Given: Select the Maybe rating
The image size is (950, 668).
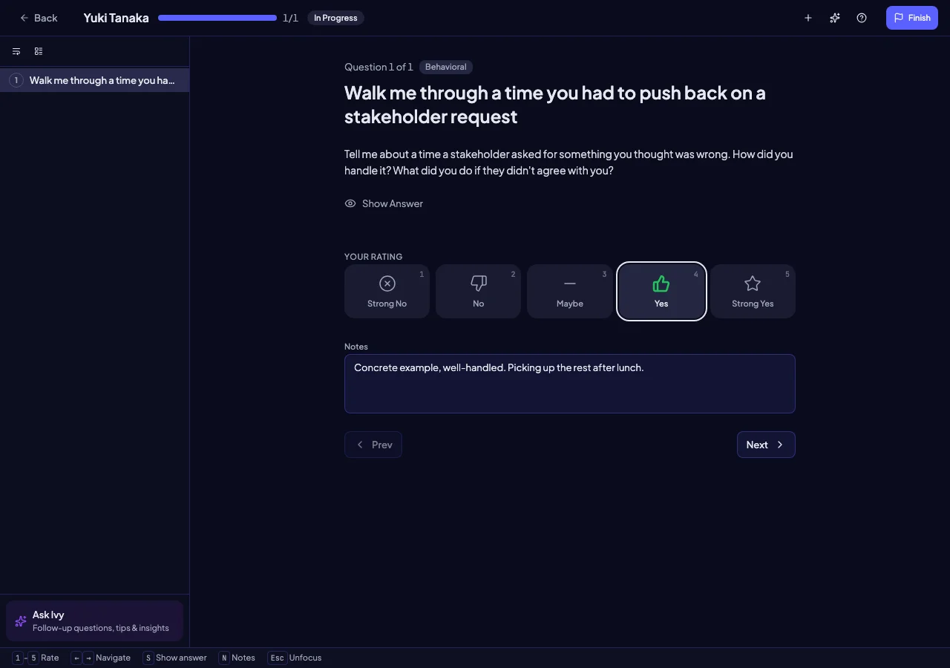Looking at the screenshot, I should [570, 291].
